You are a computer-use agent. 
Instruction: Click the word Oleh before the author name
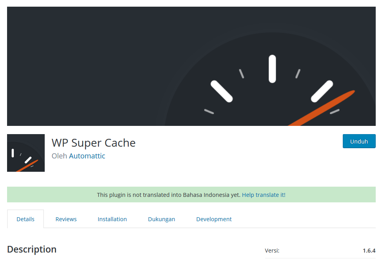click(x=60, y=156)
